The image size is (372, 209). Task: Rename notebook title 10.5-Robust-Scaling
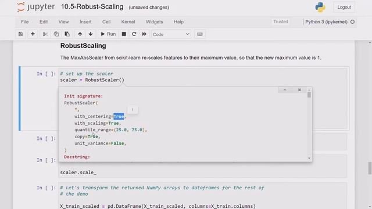click(92, 7)
